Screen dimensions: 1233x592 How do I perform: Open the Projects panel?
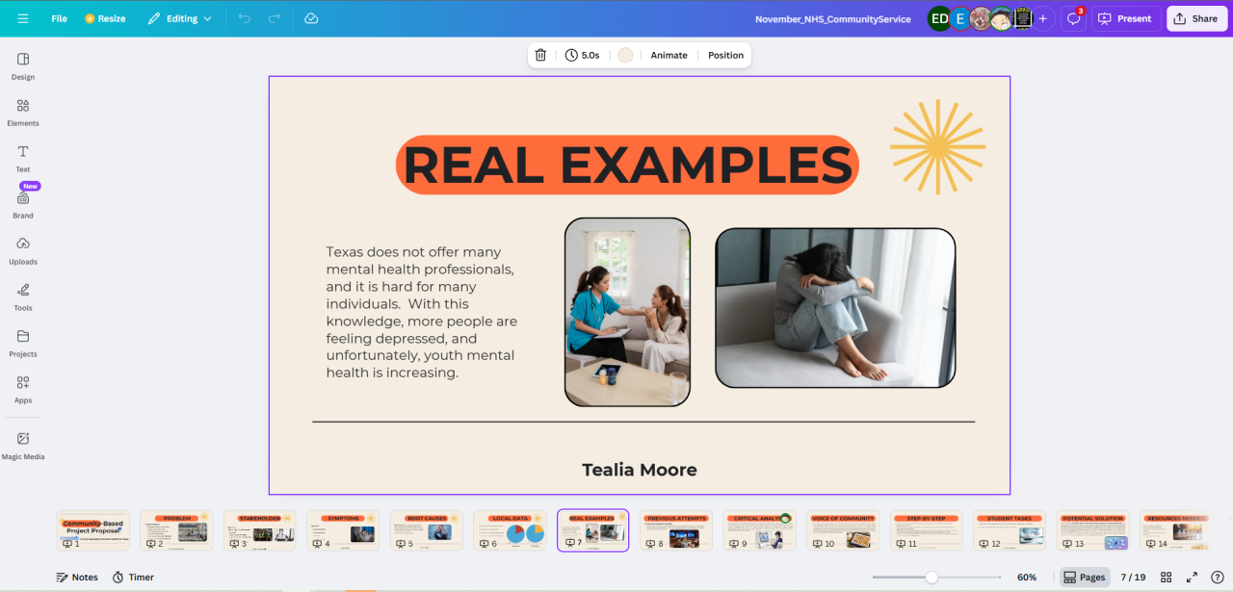pos(23,343)
